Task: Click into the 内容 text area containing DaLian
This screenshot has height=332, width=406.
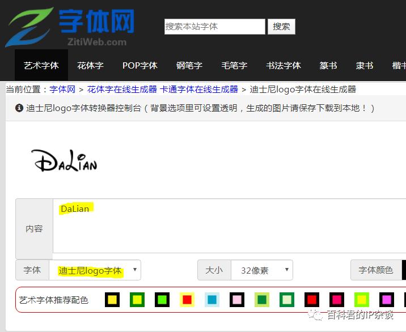Action: (x=230, y=225)
